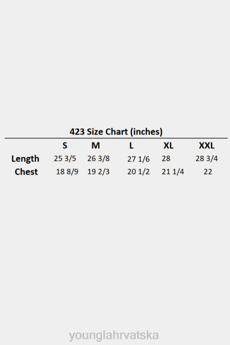230x345 pixels.
Task: Click the 25 3/5 length value
Action: coord(65,159)
